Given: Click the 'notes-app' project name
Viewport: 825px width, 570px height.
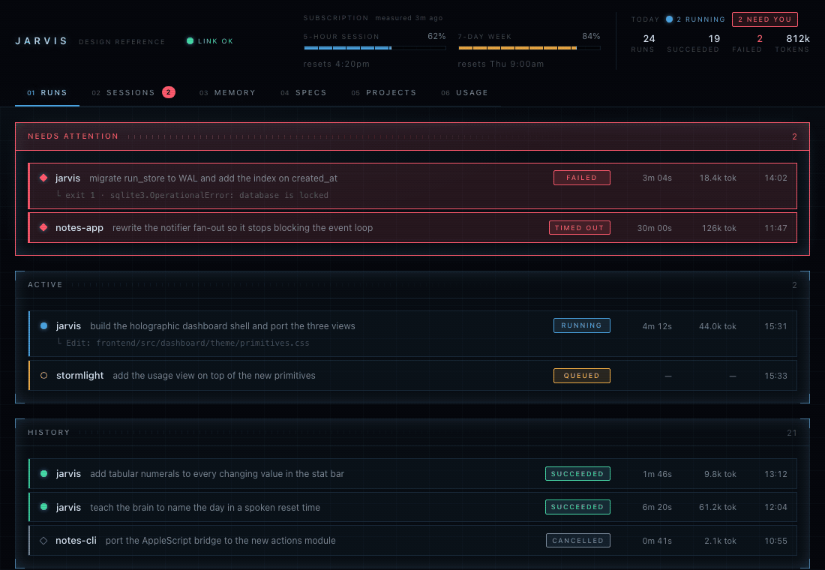Looking at the screenshot, I should (79, 228).
